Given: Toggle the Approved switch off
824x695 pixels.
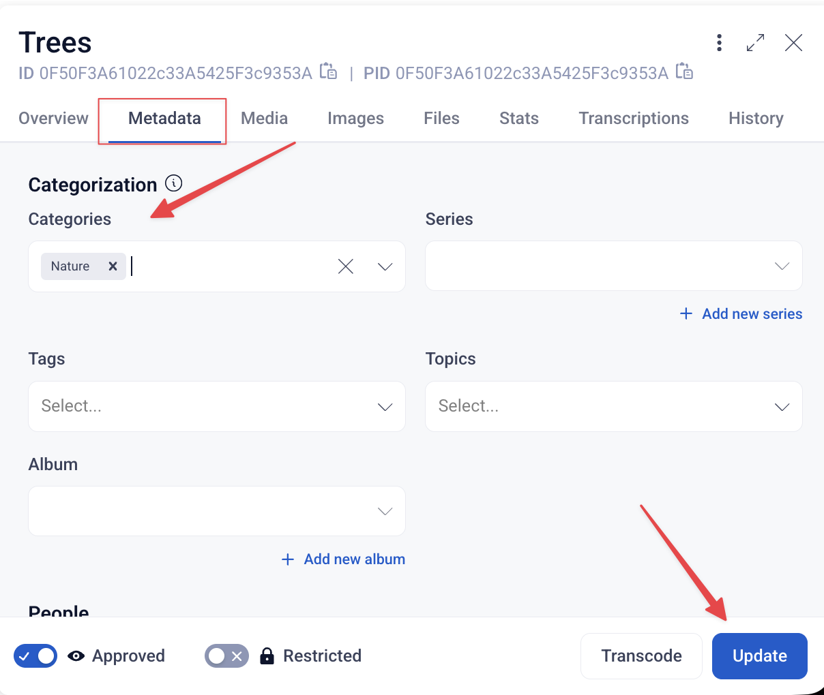Looking at the screenshot, I should pos(35,656).
